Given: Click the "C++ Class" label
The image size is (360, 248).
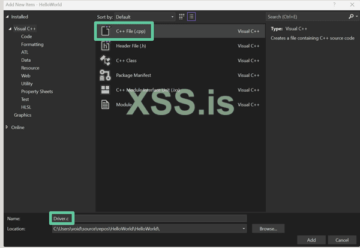Looking at the screenshot, I should point(126,61).
